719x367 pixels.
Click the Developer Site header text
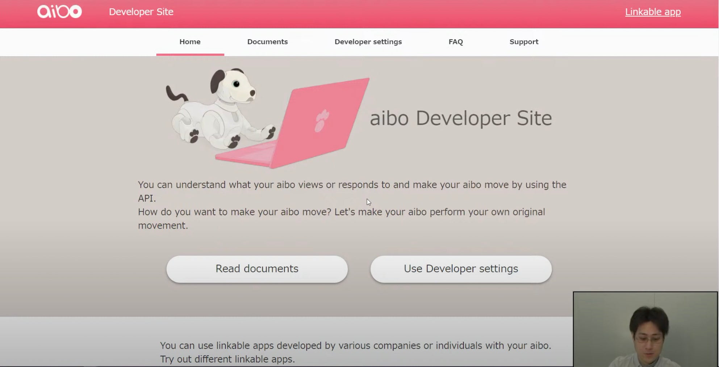141,12
